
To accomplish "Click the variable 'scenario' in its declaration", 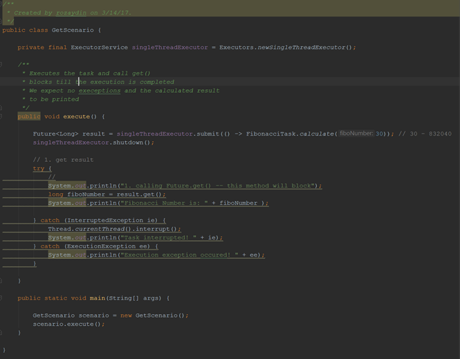I will click(x=94, y=315).
